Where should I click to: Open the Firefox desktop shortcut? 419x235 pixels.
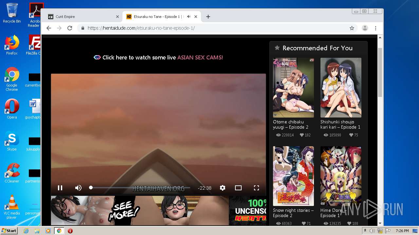[12, 45]
